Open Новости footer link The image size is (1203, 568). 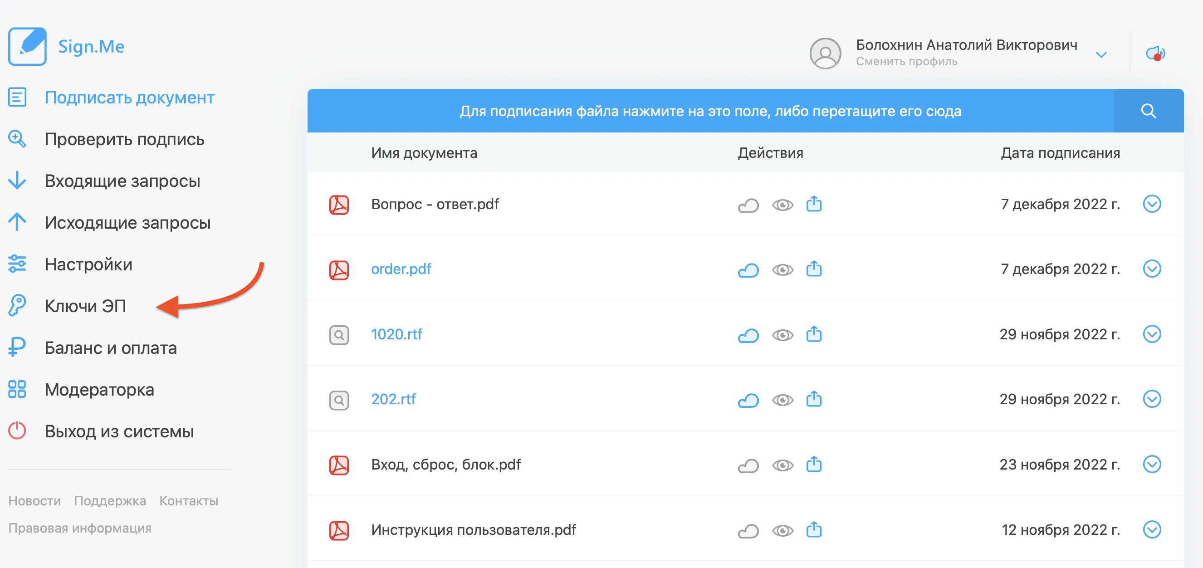pos(34,501)
